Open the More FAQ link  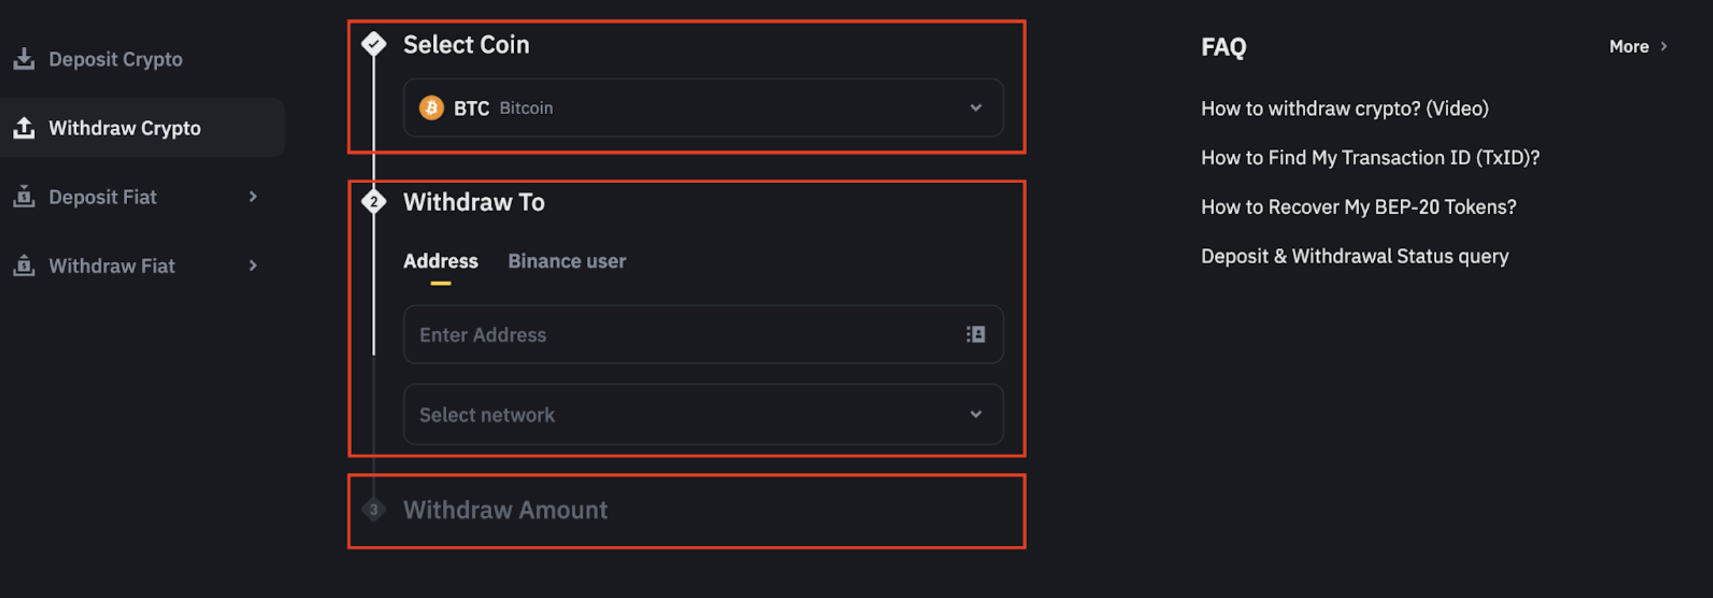[x=1637, y=47]
